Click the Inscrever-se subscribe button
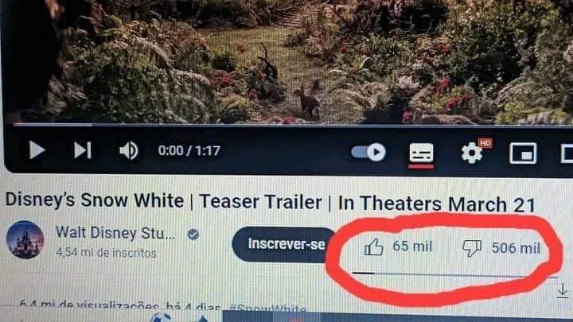 click(284, 244)
